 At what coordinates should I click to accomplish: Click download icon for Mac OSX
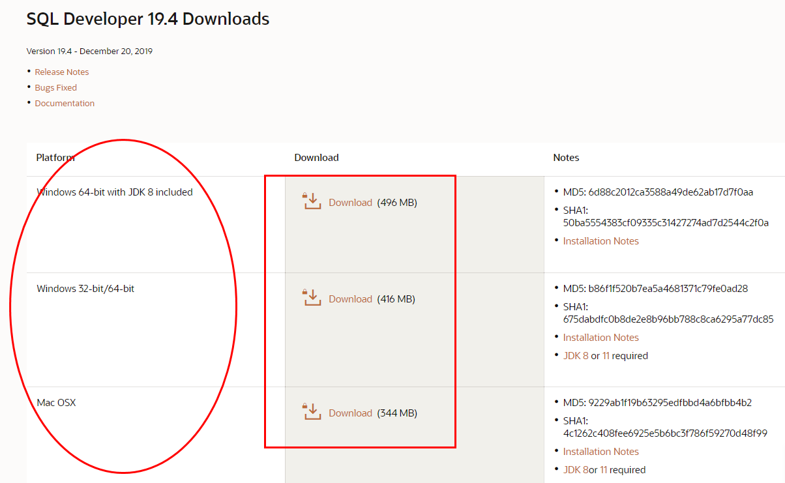coord(312,412)
